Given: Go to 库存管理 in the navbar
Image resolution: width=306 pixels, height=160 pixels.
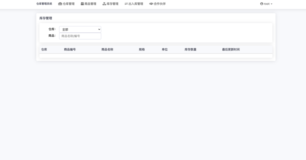Looking at the screenshot, I should tap(111, 4).
